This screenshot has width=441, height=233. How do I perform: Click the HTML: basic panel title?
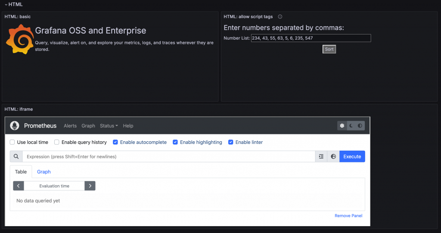pyautogui.click(x=18, y=17)
